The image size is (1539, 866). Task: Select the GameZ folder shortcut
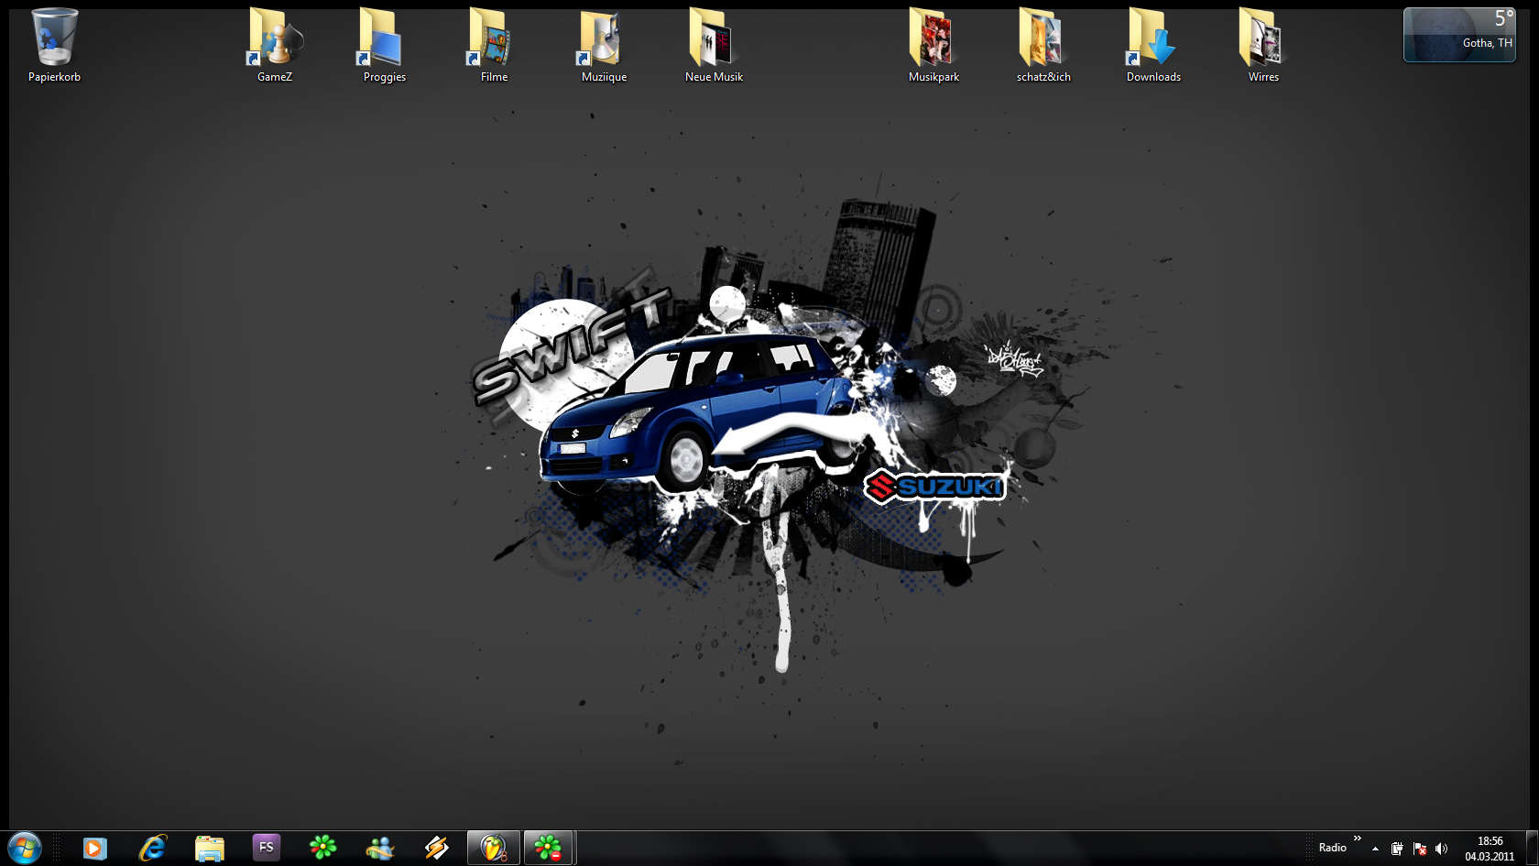[x=275, y=46]
